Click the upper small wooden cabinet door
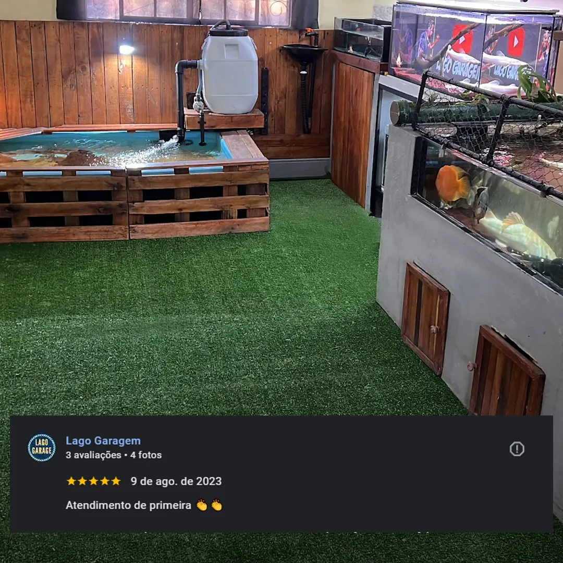563x563 pixels. (x=425, y=318)
